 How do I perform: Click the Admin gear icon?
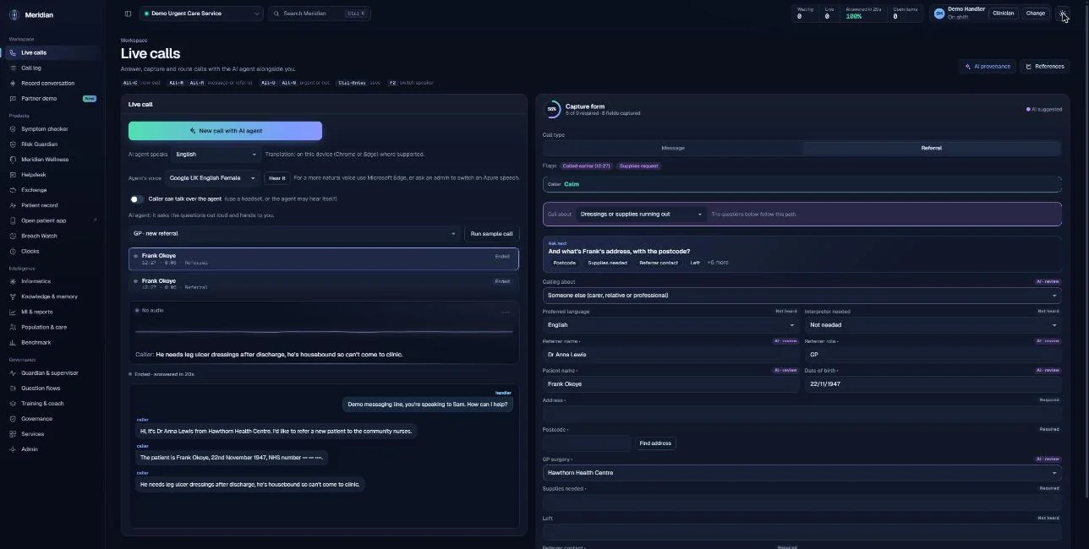tap(14, 448)
